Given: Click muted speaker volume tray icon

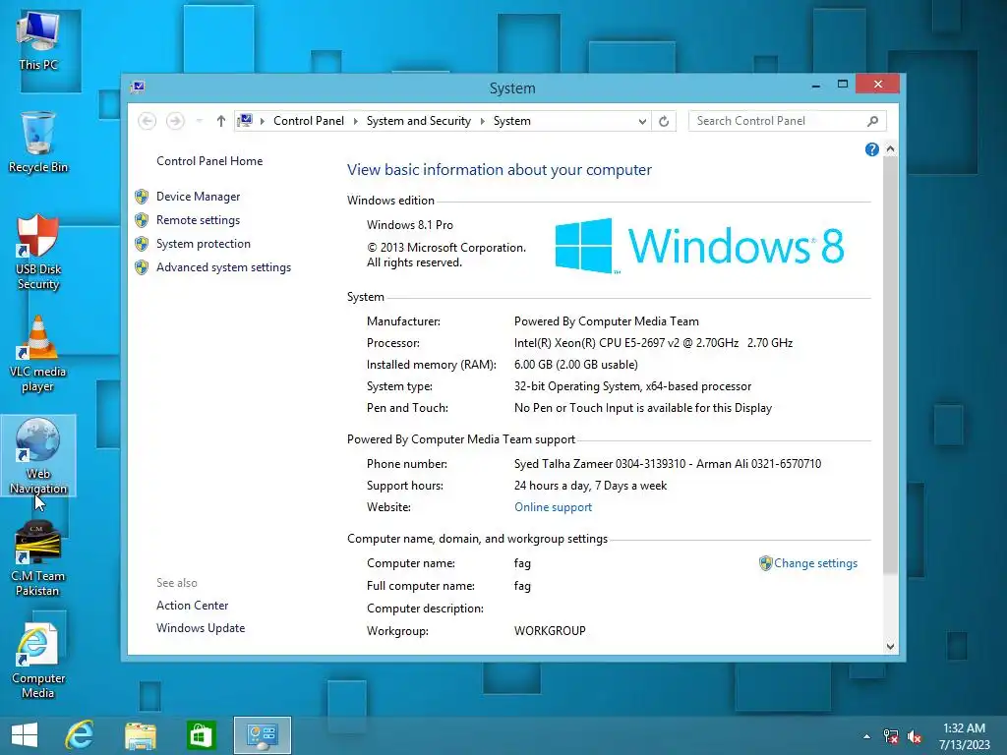Looking at the screenshot, I should [915, 736].
